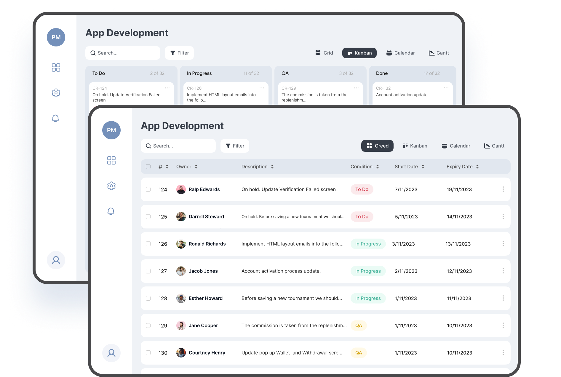Open the dashboard grid icon in front window sidebar
The height and width of the screenshot is (377, 561).
pyautogui.click(x=111, y=160)
